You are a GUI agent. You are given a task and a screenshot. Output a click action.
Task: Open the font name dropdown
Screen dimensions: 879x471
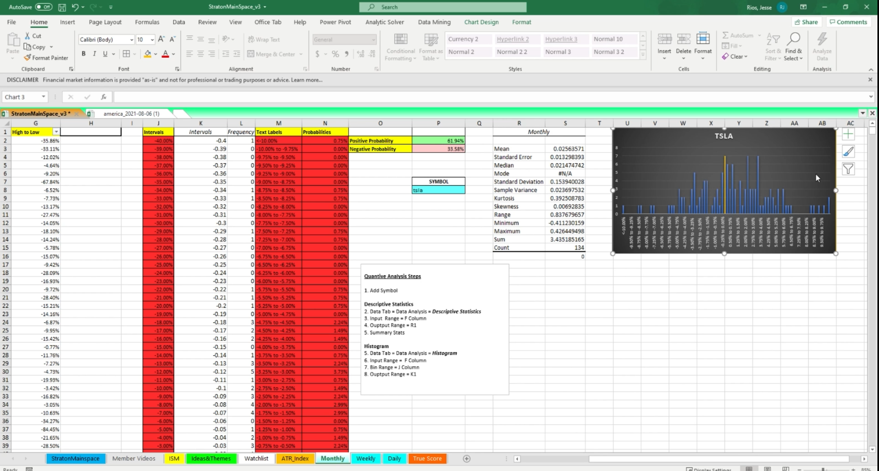point(131,40)
